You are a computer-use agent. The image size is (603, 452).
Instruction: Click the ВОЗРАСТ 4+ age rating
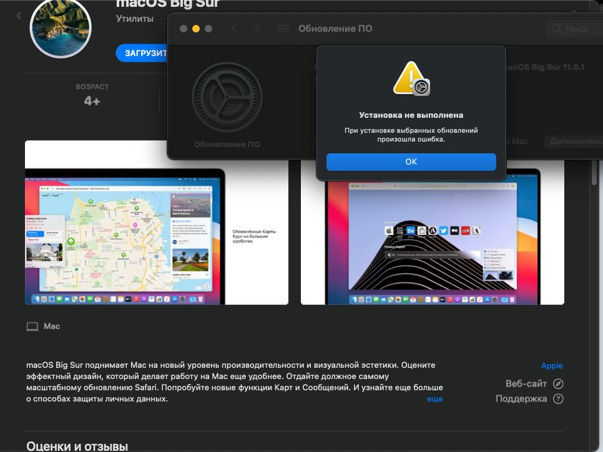tap(92, 95)
